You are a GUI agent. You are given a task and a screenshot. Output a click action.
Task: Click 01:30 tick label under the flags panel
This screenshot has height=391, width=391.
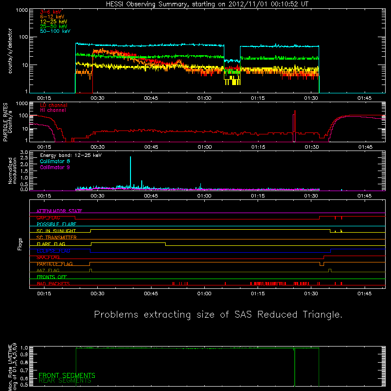coord(311,294)
